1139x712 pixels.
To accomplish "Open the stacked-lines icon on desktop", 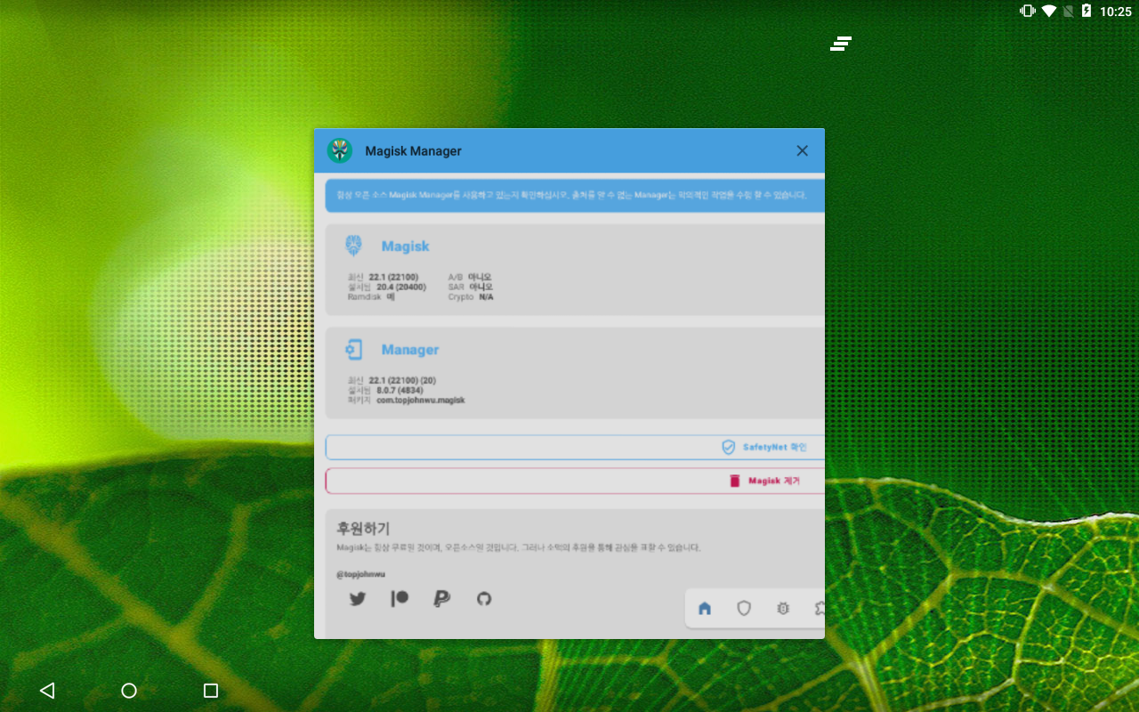I will (x=841, y=44).
